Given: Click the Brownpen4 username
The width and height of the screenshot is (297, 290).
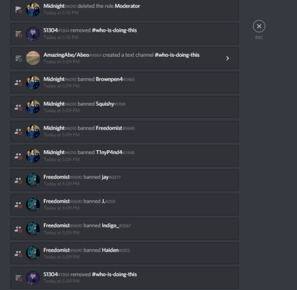Looking at the screenshot, I should tap(109, 79).
